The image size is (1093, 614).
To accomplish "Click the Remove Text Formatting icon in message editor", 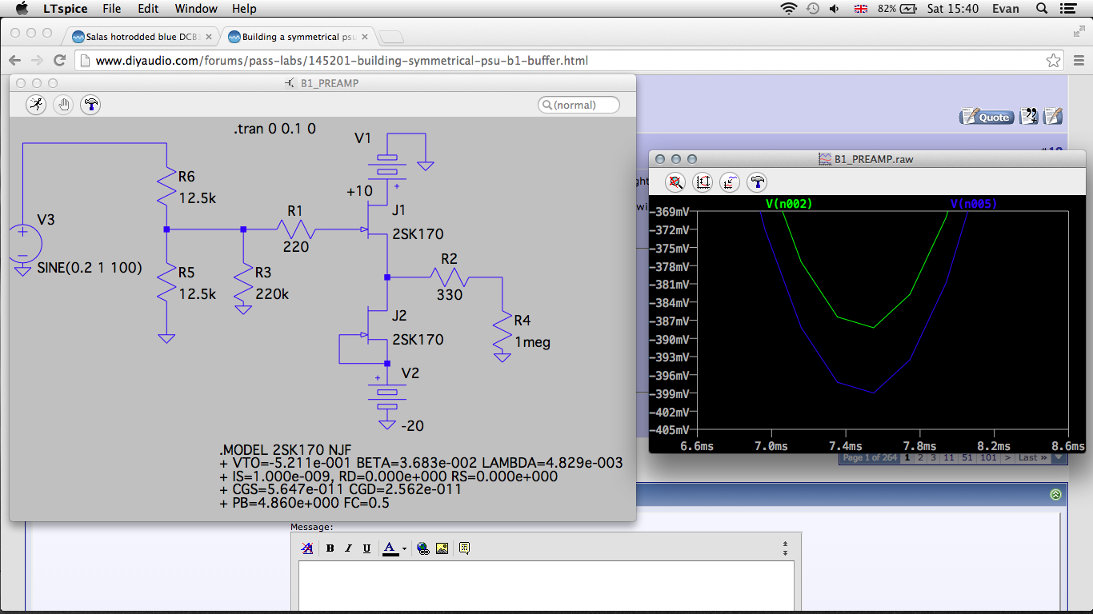I will (x=307, y=548).
